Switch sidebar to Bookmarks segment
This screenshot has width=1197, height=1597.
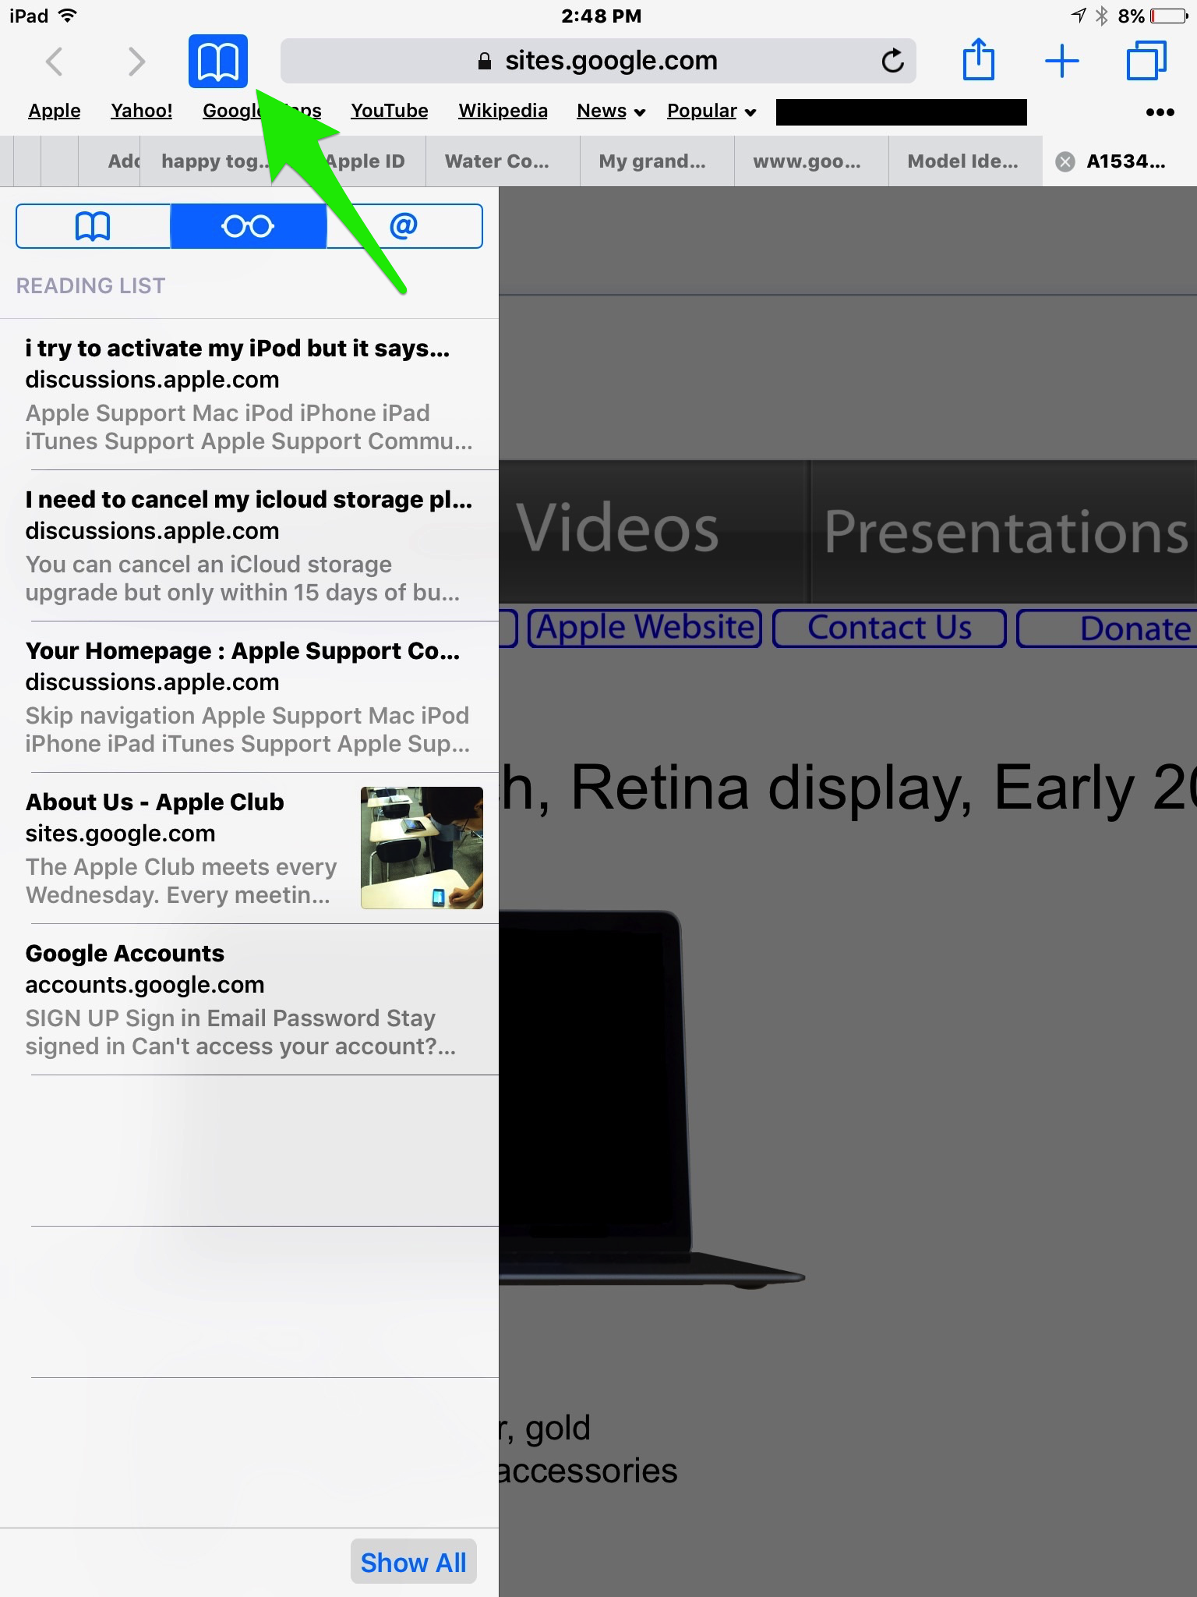[x=93, y=226]
